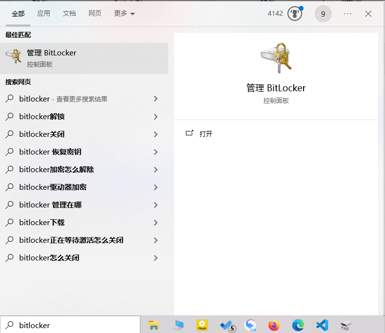Select suggestion bitlocker正在等待激活怎么关闭
The image size is (385, 333).
point(84,240)
